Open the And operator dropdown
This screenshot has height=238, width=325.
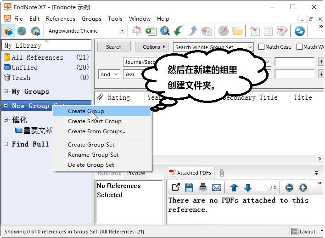pos(109,74)
